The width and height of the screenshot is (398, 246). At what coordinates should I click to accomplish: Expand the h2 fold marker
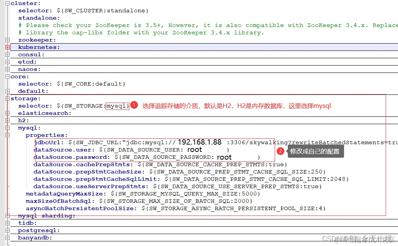pos(8,120)
